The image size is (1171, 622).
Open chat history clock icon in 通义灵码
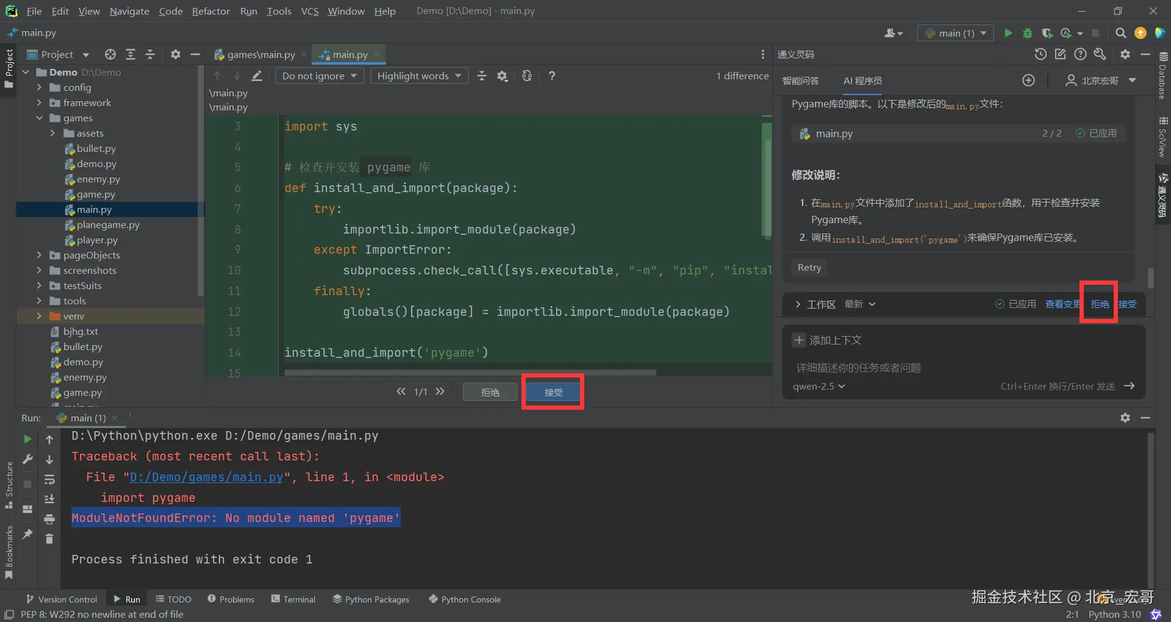[1040, 54]
